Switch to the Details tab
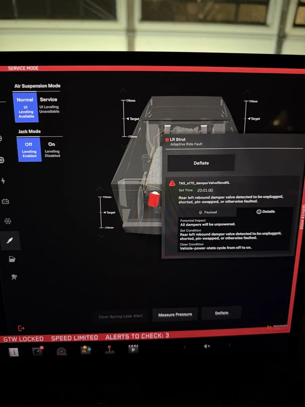This screenshot has height=407, width=305. [x=266, y=211]
